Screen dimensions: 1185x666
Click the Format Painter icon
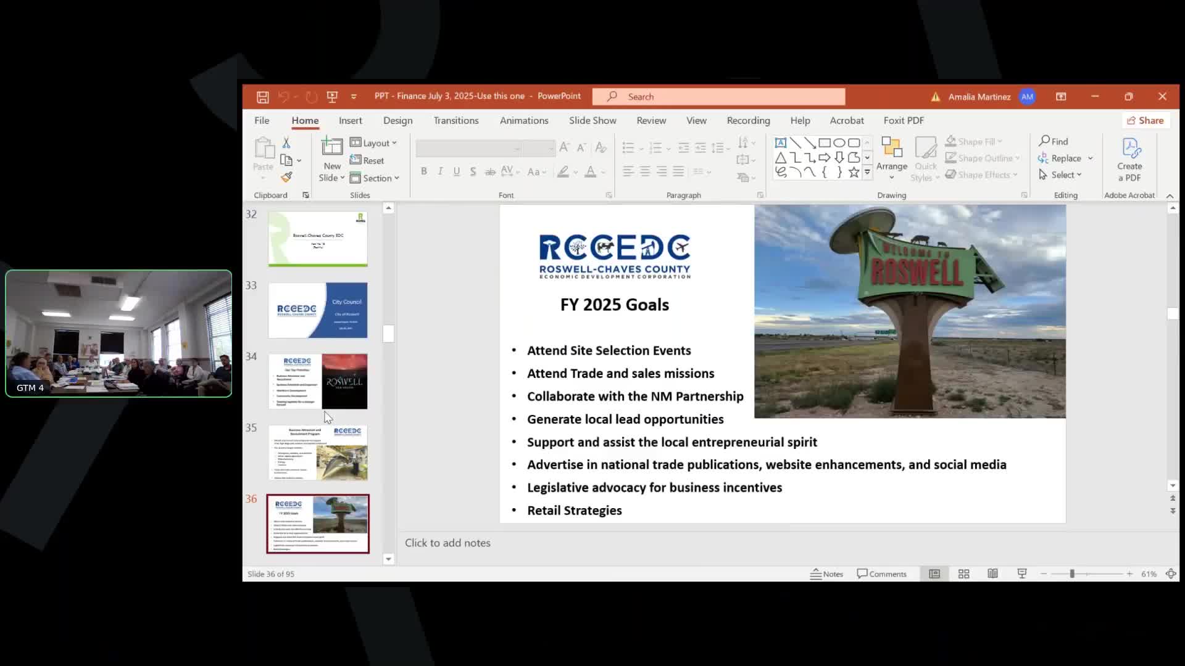[x=286, y=178]
